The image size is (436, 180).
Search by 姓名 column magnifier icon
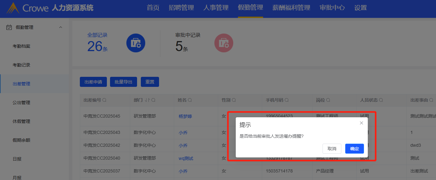pos(190,100)
